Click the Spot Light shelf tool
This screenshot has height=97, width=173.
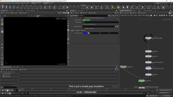(92, 8)
